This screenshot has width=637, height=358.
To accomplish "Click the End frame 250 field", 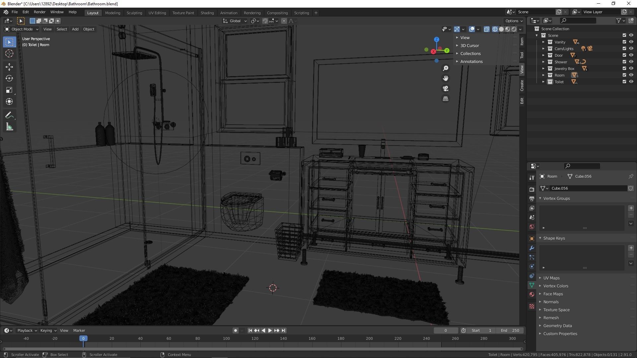I will 510,330.
